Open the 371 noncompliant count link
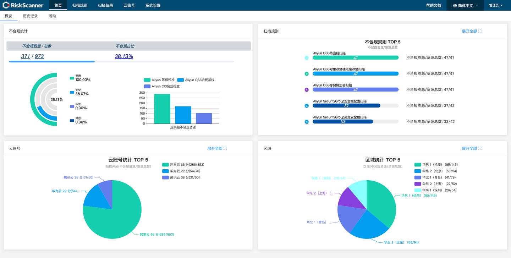The image size is (511, 258). coord(25,56)
